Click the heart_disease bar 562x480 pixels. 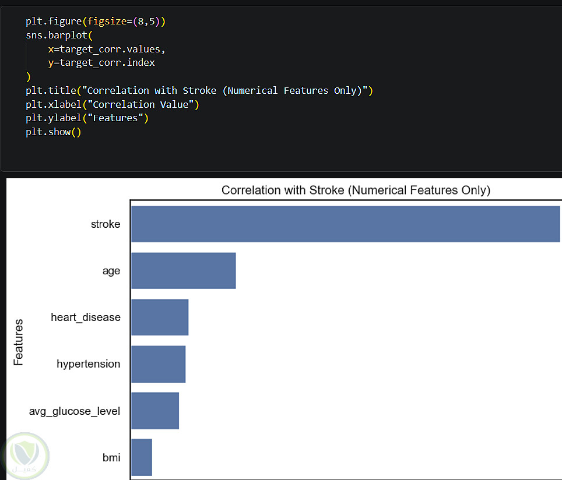[160, 317]
